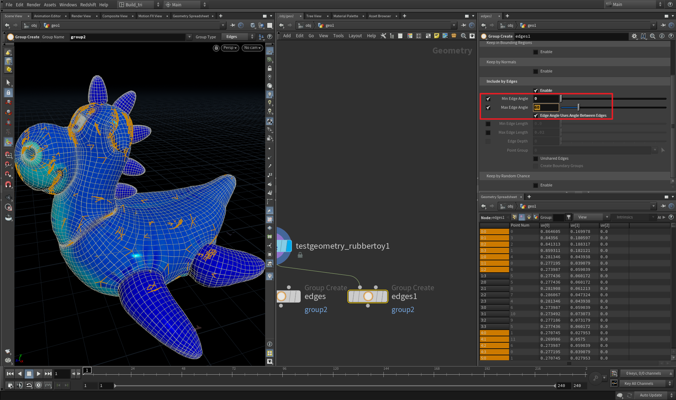676x400 pixels.
Task: Open the color palette icon in network toolbar
Action: coord(410,36)
